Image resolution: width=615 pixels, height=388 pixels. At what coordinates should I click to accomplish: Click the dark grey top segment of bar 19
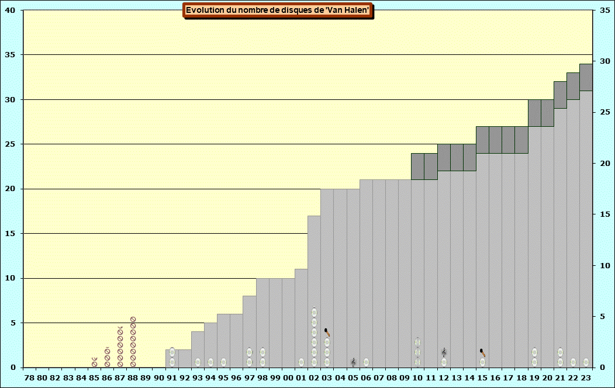534,113
